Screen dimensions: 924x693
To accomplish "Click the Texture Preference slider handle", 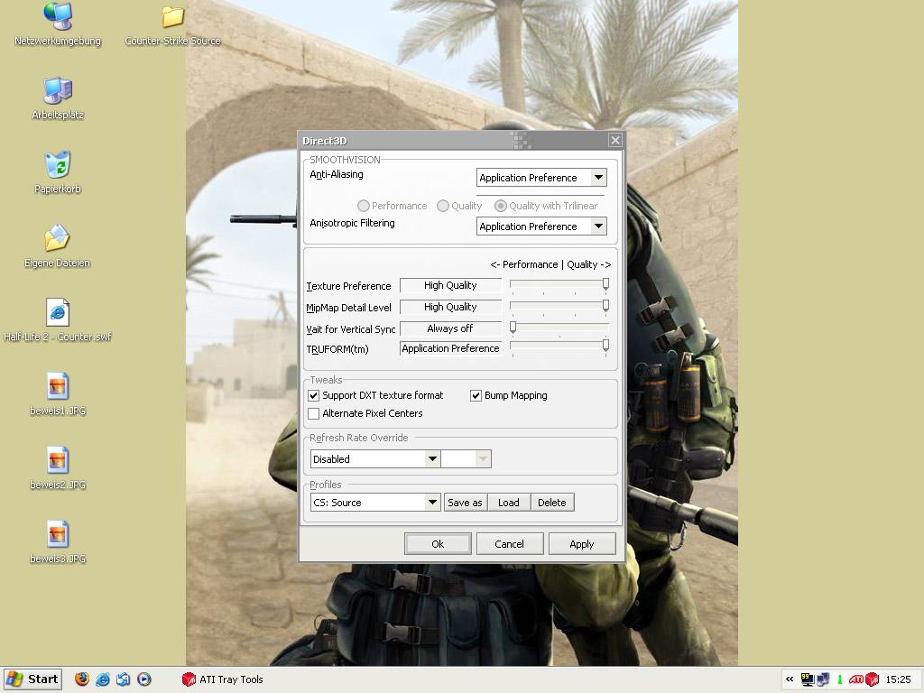I will [605, 284].
